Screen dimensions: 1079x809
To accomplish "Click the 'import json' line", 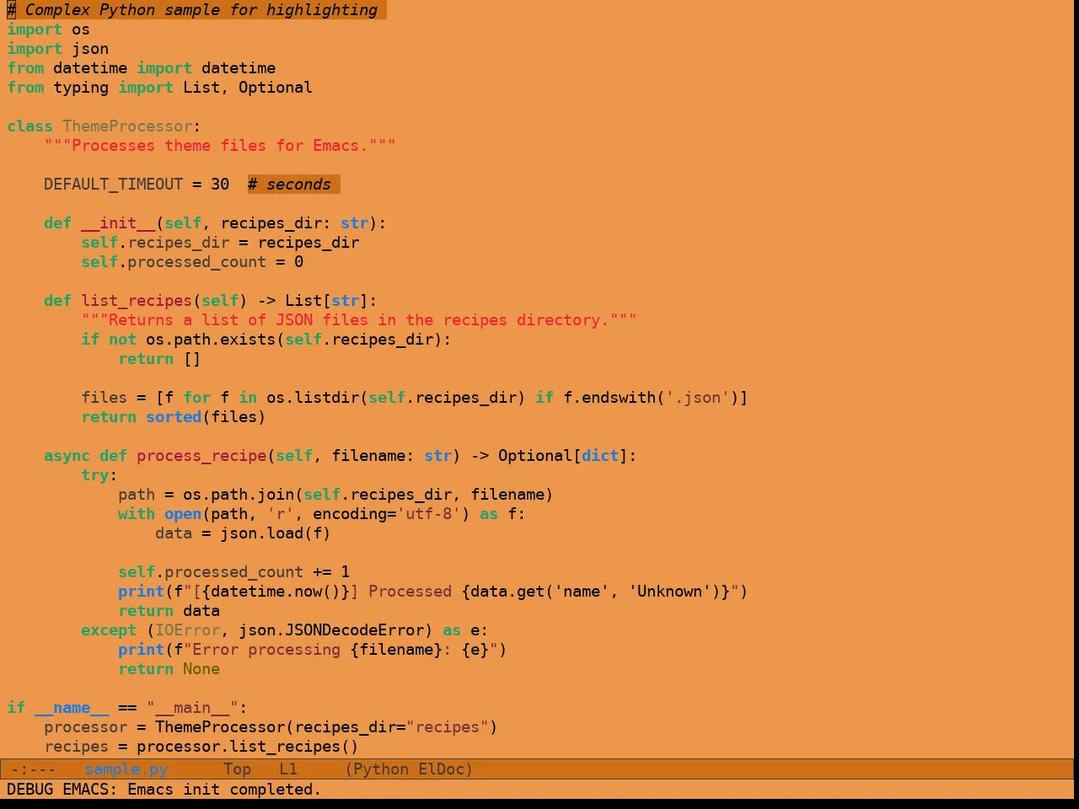I will (x=57, y=49).
